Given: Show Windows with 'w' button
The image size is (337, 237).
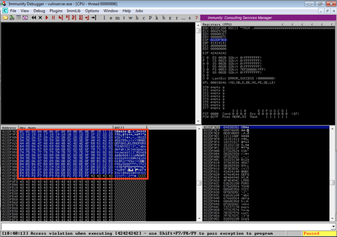Looking at the screenshot, I should [131, 18].
